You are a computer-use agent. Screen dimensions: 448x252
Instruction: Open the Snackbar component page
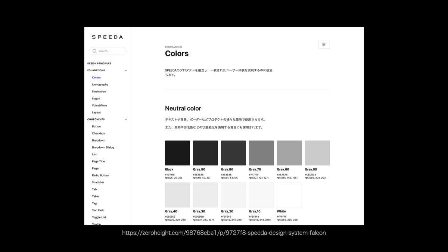(x=98, y=183)
